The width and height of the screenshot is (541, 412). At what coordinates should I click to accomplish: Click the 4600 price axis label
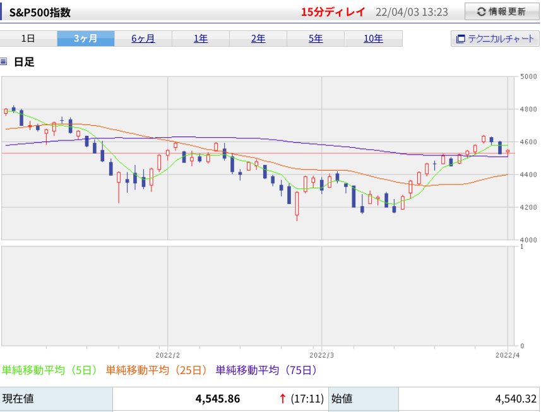point(528,142)
